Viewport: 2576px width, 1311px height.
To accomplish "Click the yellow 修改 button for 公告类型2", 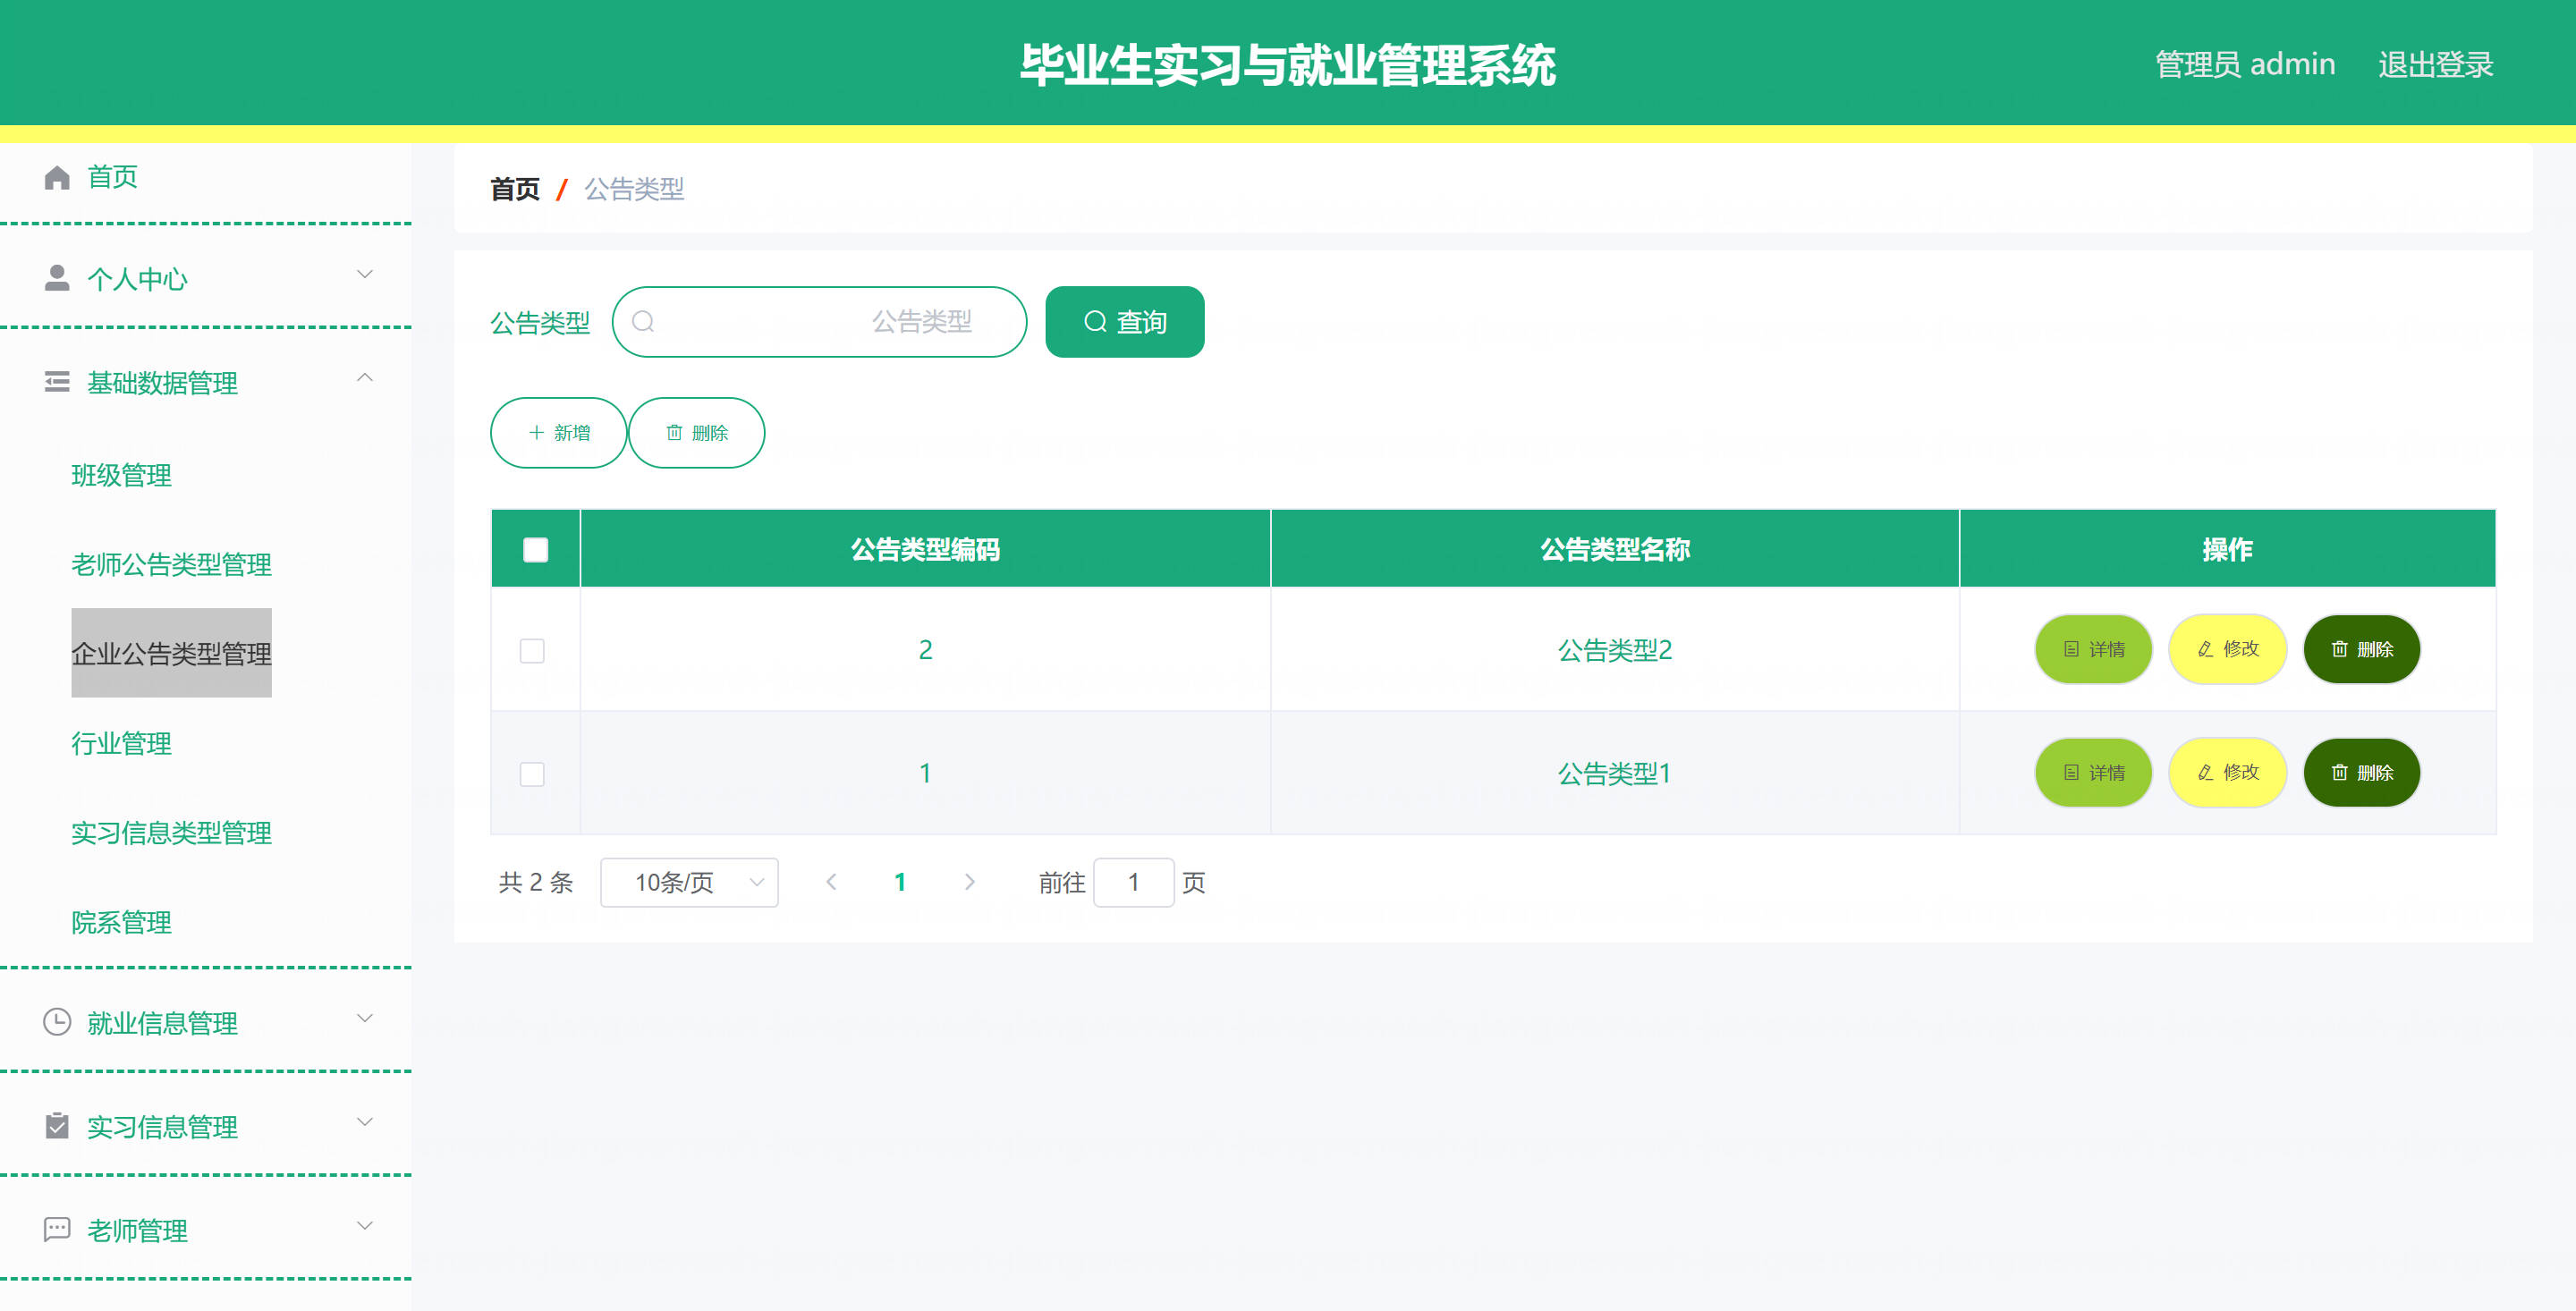I will [x=2227, y=650].
